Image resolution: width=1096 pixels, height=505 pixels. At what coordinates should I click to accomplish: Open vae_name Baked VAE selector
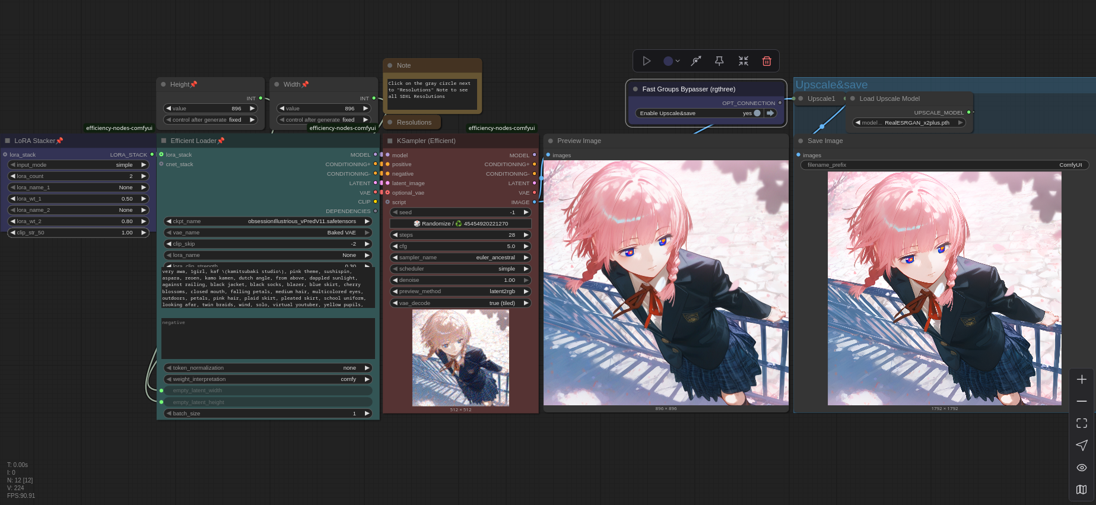tap(268, 233)
